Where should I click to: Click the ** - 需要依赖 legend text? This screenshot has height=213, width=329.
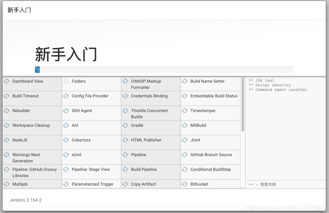pyautogui.click(x=262, y=185)
